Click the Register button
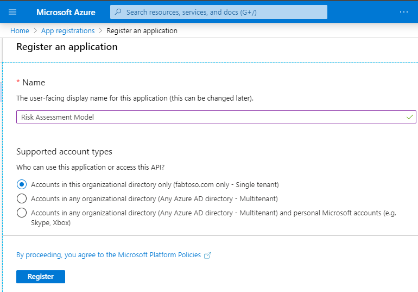 coord(41,277)
